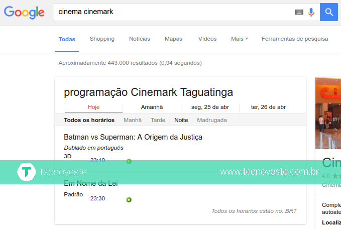The width and height of the screenshot is (341, 230).
Task: Click the blue search magnifier button
Action: click(328, 12)
